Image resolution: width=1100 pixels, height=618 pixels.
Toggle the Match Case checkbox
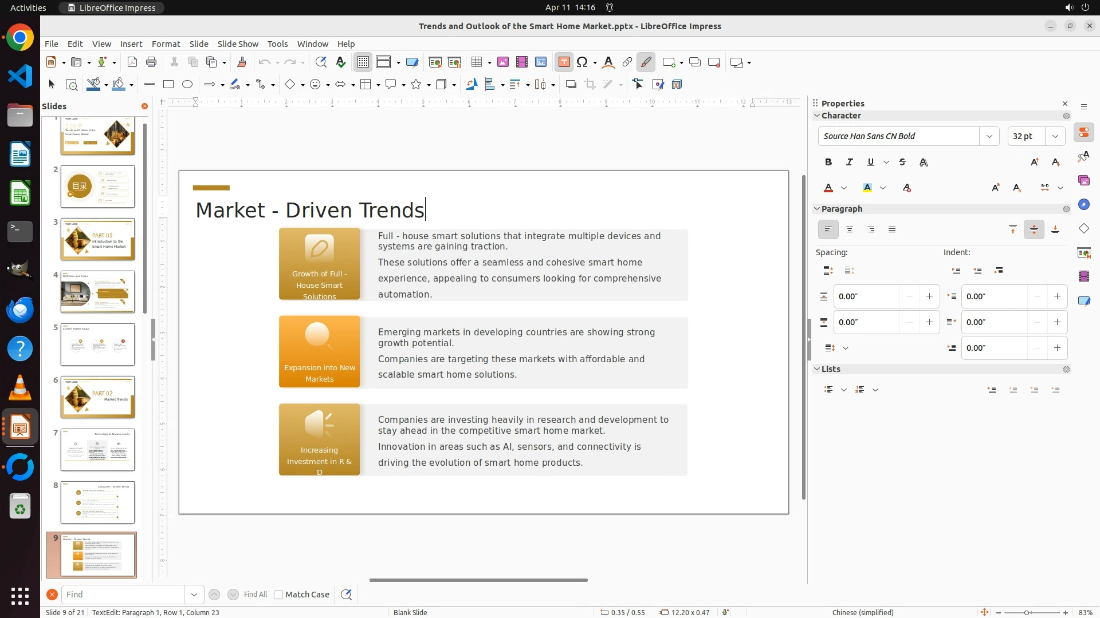(x=278, y=595)
